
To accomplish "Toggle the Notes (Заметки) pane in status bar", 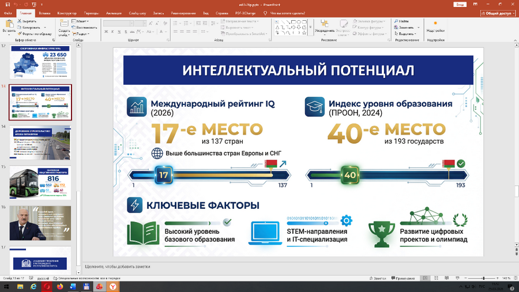I will click(379, 278).
